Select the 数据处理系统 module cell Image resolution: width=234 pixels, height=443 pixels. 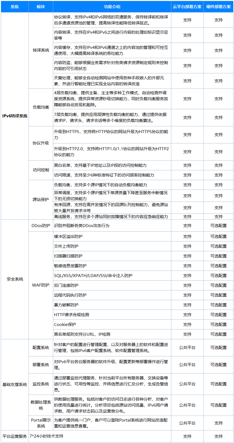[41, 405]
